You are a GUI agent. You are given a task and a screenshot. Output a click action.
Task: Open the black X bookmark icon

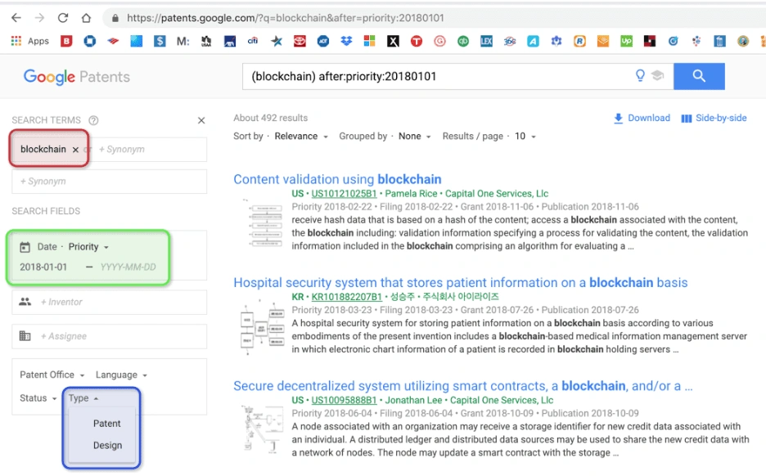coord(393,41)
